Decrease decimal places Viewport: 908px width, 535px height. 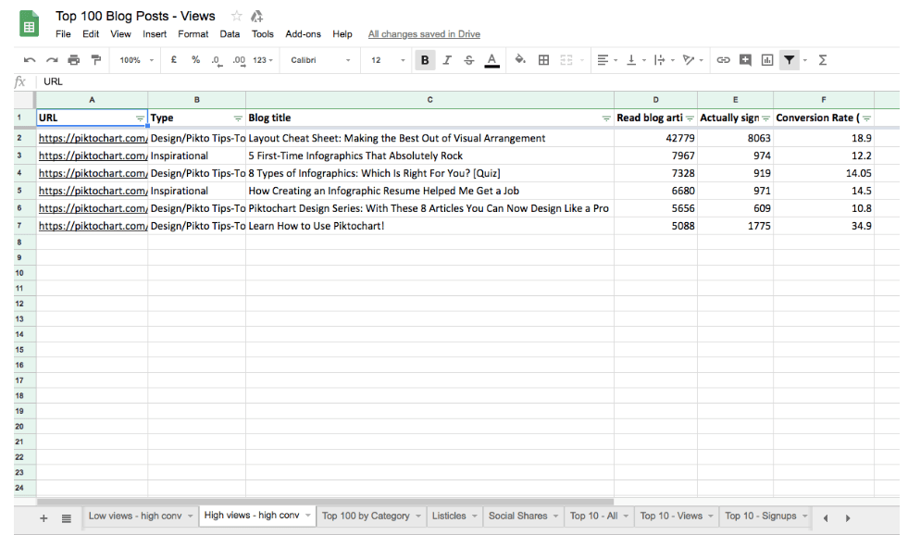(x=217, y=60)
